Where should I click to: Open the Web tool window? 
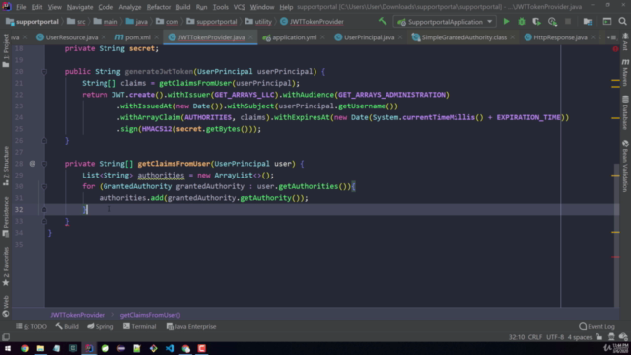pos(6,306)
